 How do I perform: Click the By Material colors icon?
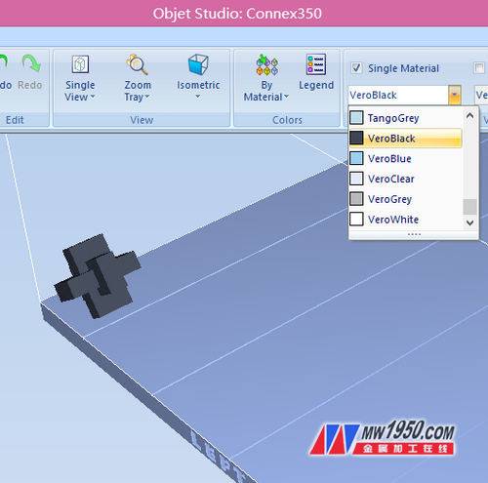(266, 64)
